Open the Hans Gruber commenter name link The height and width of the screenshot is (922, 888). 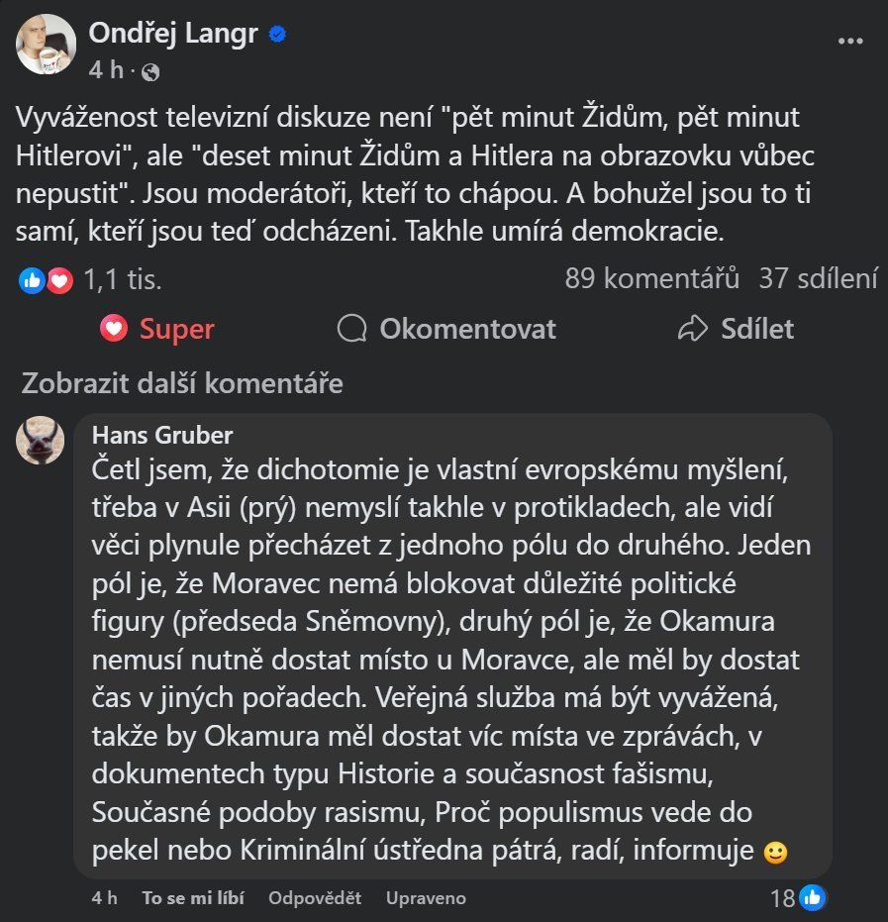pos(162,436)
